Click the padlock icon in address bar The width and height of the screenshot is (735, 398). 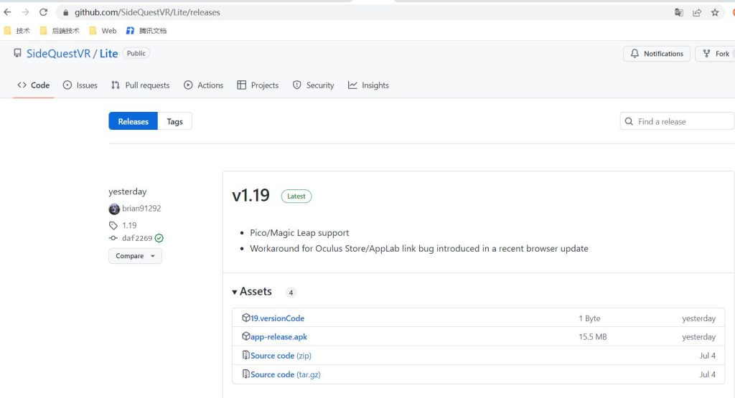click(x=65, y=13)
